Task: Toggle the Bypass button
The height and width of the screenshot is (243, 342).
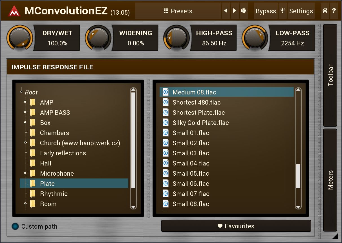Action: 266,11
